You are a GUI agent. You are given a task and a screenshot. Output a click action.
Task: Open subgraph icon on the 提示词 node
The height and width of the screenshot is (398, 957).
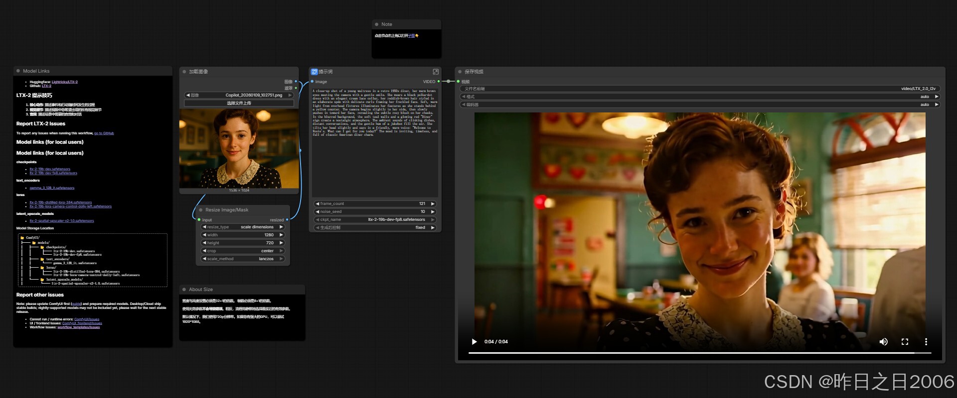coord(436,72)
